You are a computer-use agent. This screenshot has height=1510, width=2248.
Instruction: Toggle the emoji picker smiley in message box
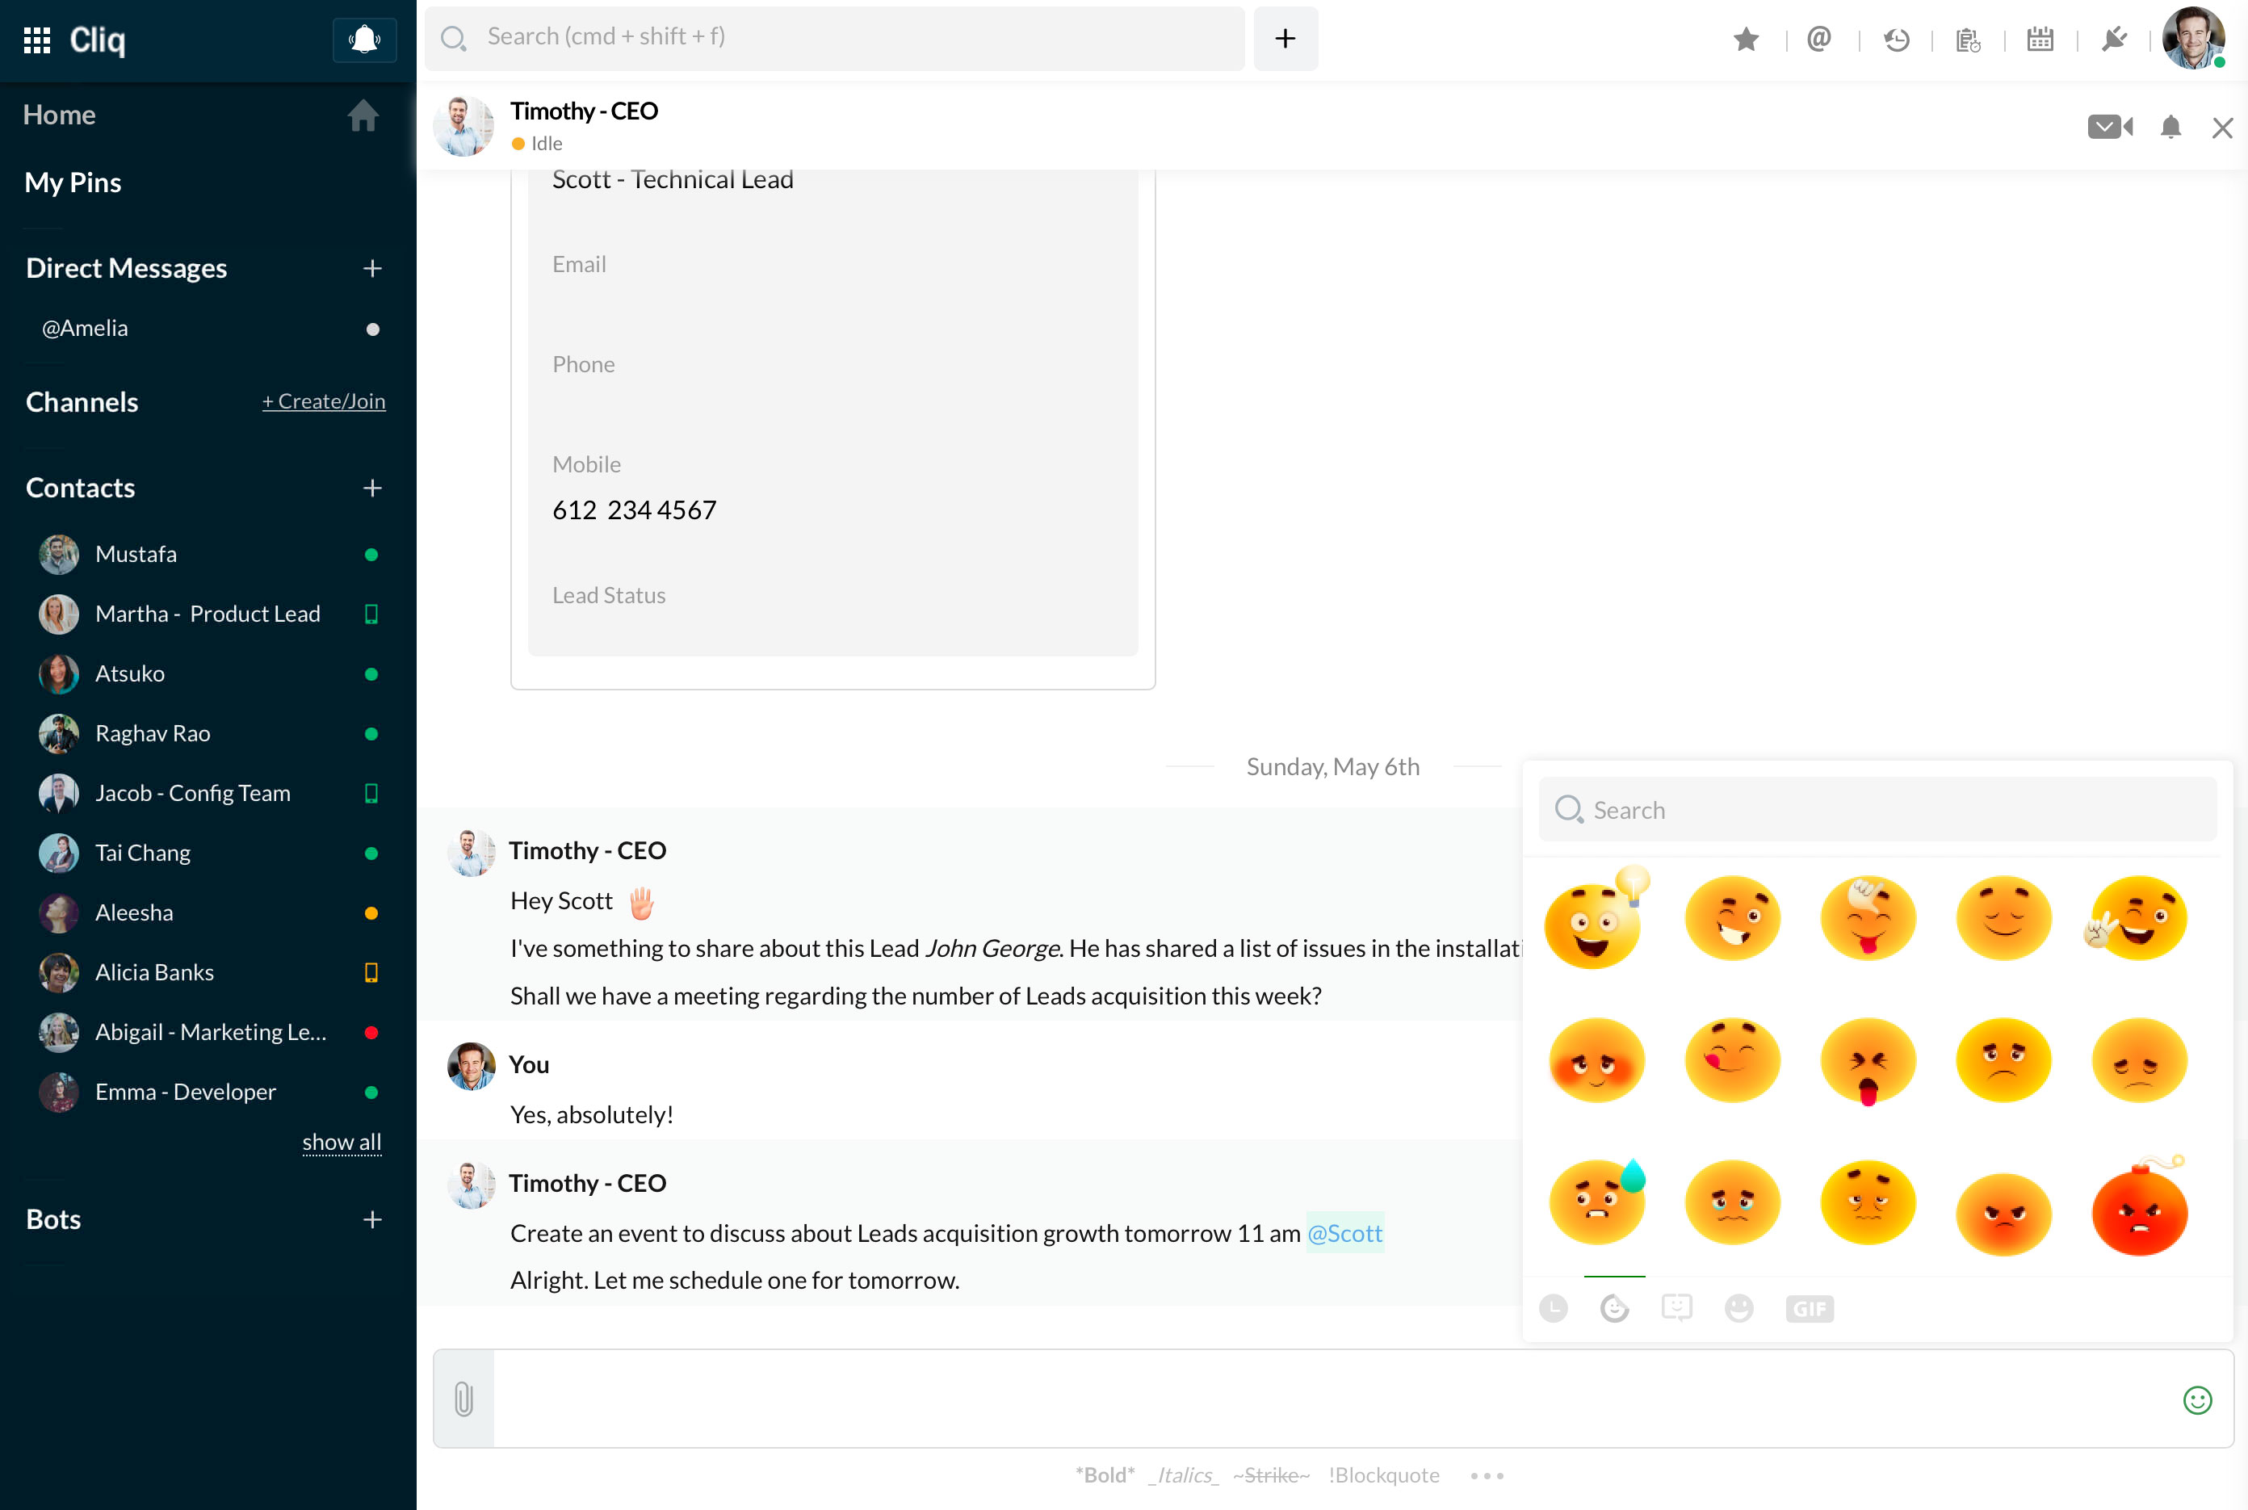click(x=2197, y=1400)
